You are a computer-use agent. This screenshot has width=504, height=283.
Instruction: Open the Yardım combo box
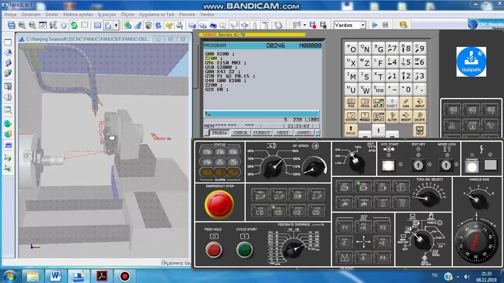(350, 25)
